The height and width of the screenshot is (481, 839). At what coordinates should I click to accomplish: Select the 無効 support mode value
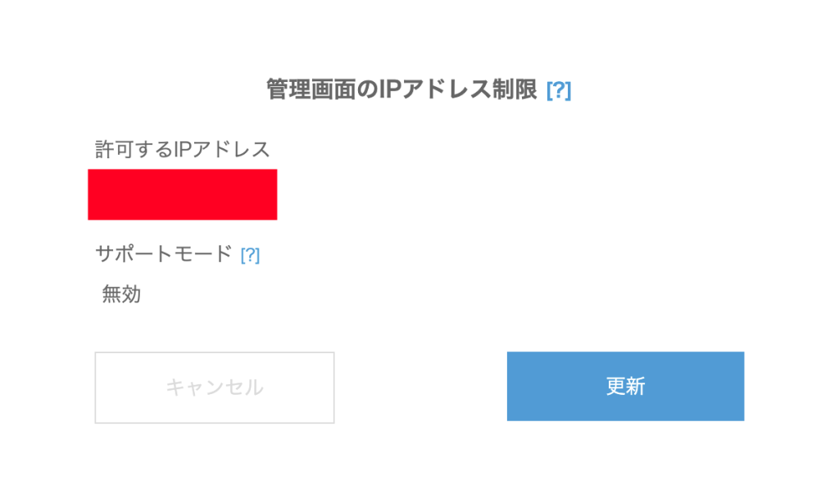[x=121, y=295]
